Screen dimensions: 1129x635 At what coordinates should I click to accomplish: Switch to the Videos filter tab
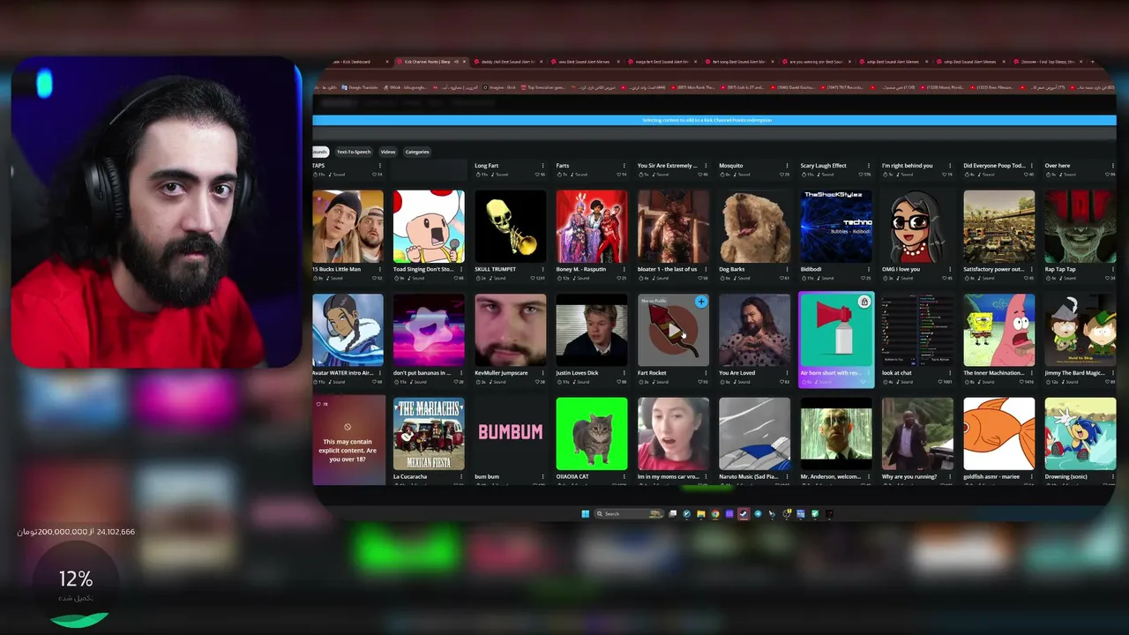tap(388, 152)
